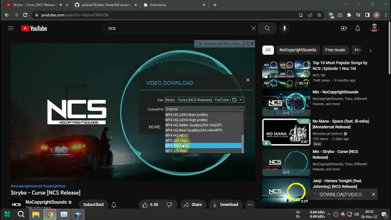Open the YouTube account avatar menu
The width and height of the screenshot is (391, 220).
pos(374,28)
